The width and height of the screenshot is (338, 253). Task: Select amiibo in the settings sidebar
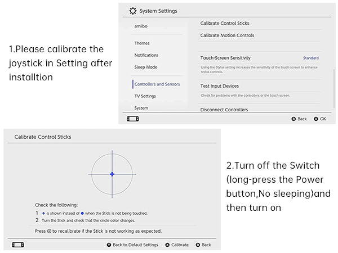(x=141, y=26)
